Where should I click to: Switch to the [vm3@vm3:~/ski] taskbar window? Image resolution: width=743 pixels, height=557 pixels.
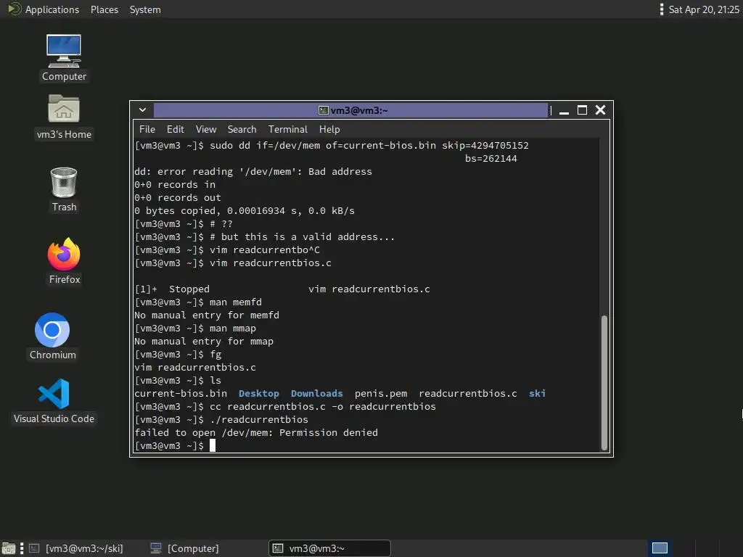77,548
